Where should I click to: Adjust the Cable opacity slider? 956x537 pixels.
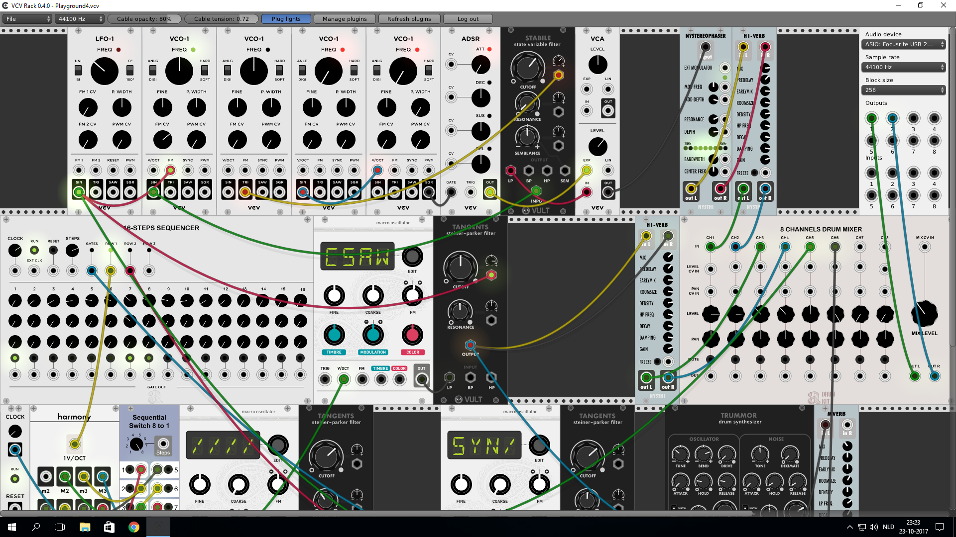(144, 19)
